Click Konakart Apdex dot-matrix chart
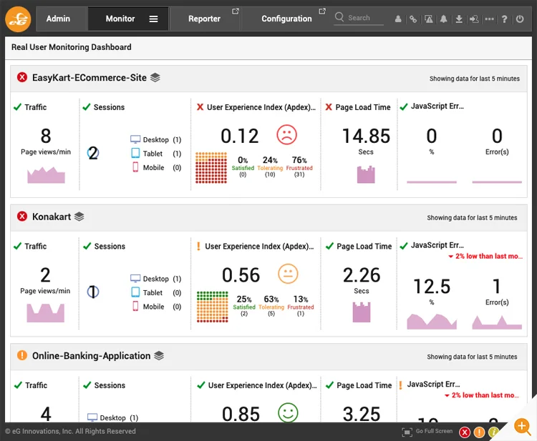This screenshot has width=537, height=441. tap(213, 307)
